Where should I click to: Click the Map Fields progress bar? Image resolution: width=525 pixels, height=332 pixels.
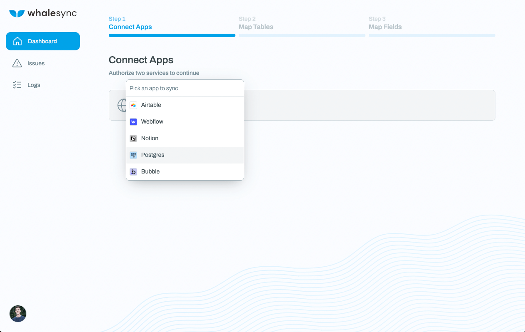point(432,35)
